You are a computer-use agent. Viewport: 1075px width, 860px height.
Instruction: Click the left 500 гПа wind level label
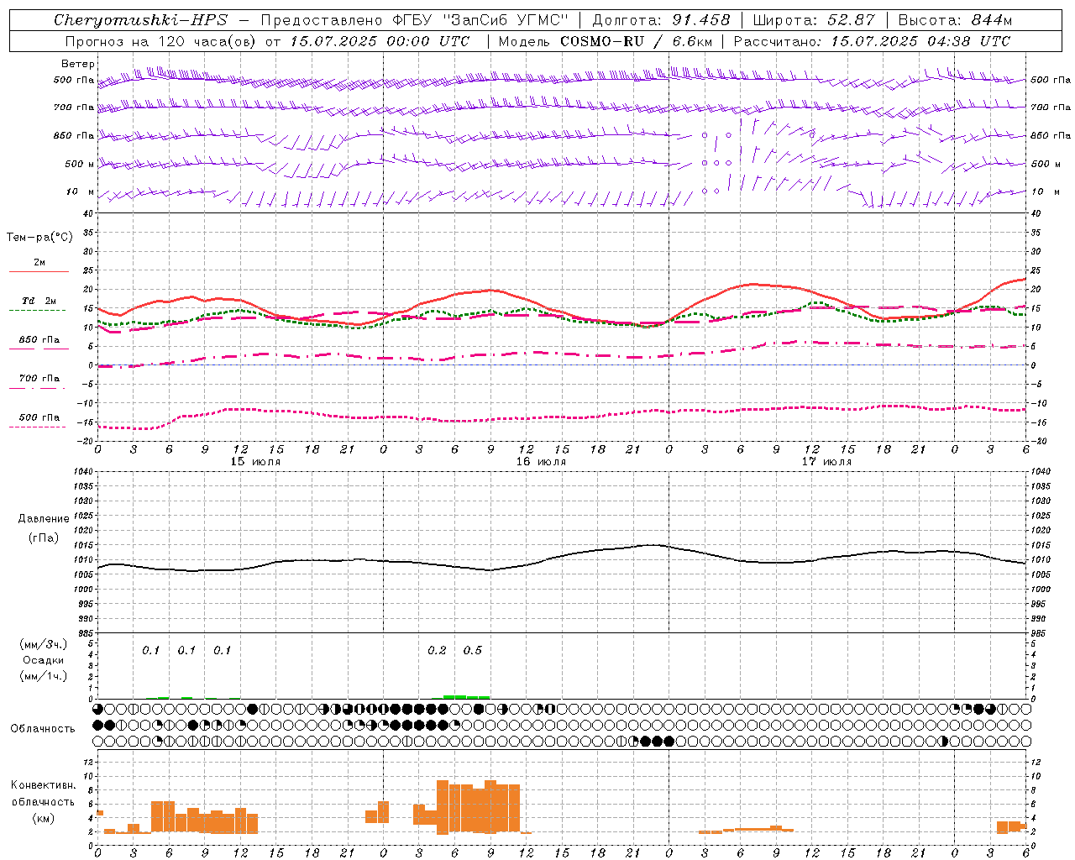(x=74, y=81)
